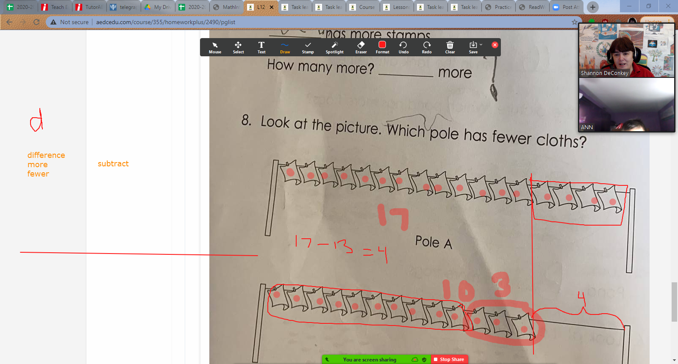Switch to the telegraph tab
The image size is (678, 364).
tap(123, 7)
